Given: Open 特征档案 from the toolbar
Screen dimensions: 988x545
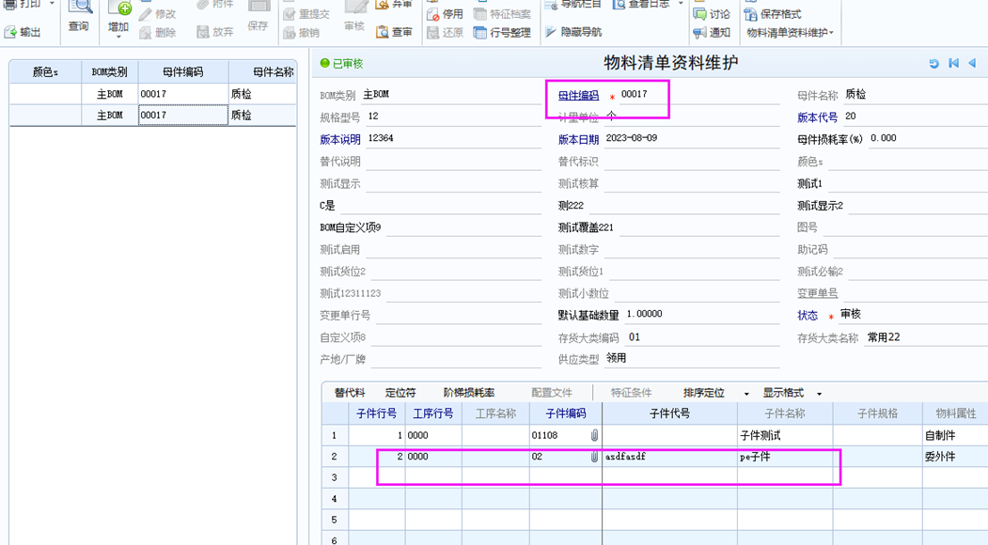Looking at the screenshot, I should coord(502,14).
